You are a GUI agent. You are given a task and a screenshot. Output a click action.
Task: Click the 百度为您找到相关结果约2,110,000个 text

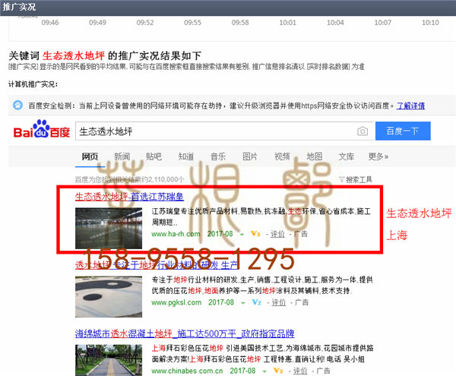[x=129, y=179]
